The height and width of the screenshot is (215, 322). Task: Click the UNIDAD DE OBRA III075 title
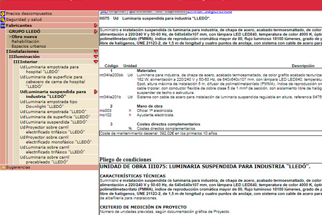click(x=205, y=167)
